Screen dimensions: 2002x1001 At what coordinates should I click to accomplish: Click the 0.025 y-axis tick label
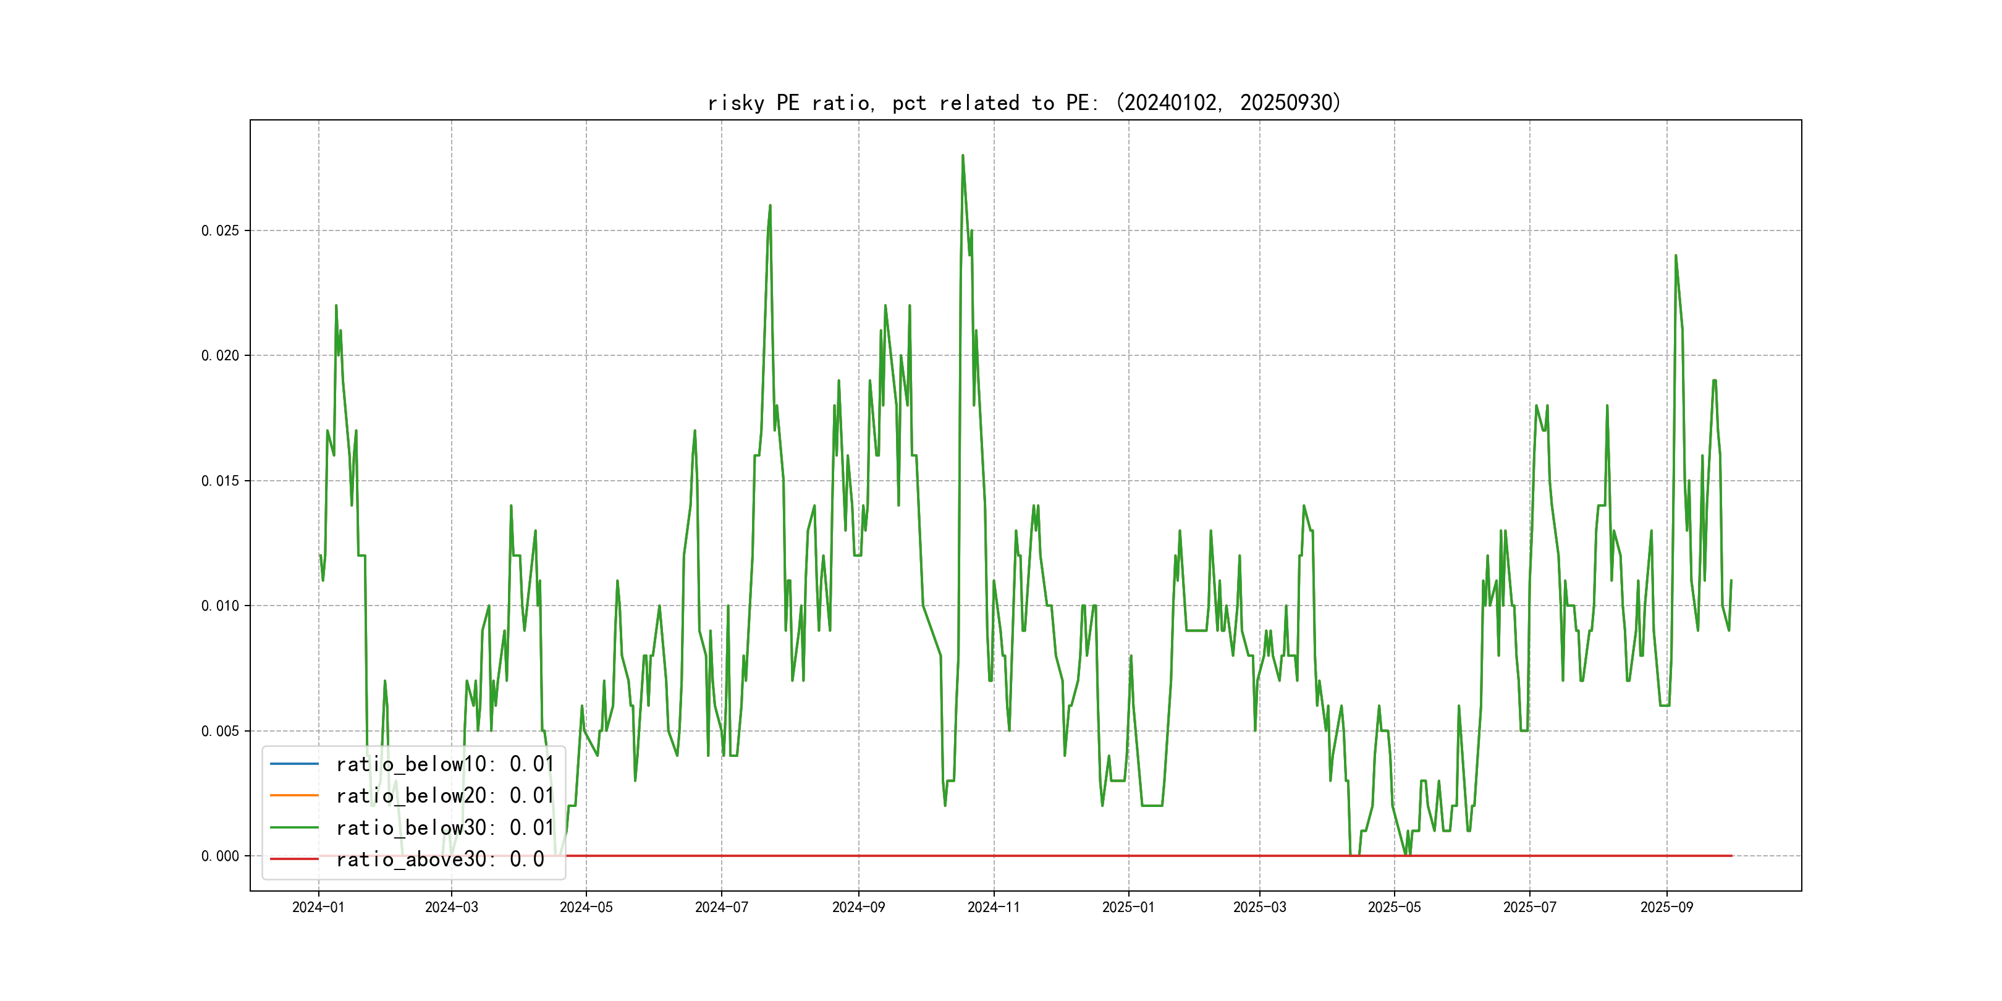tap(220, 231)
